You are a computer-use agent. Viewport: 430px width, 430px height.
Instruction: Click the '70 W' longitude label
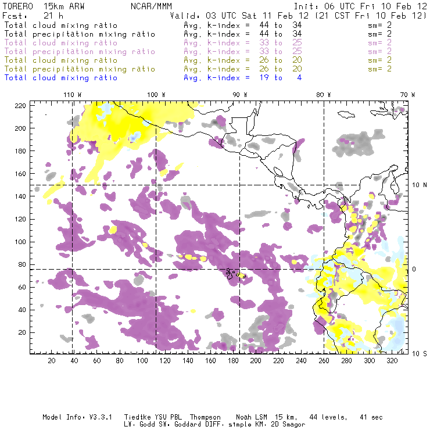tap(407, 95)
